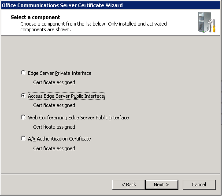Click 'Certificate assigned' under Web Conferencing Edge Server
The image size is (222, 196).
pos(54,127)
